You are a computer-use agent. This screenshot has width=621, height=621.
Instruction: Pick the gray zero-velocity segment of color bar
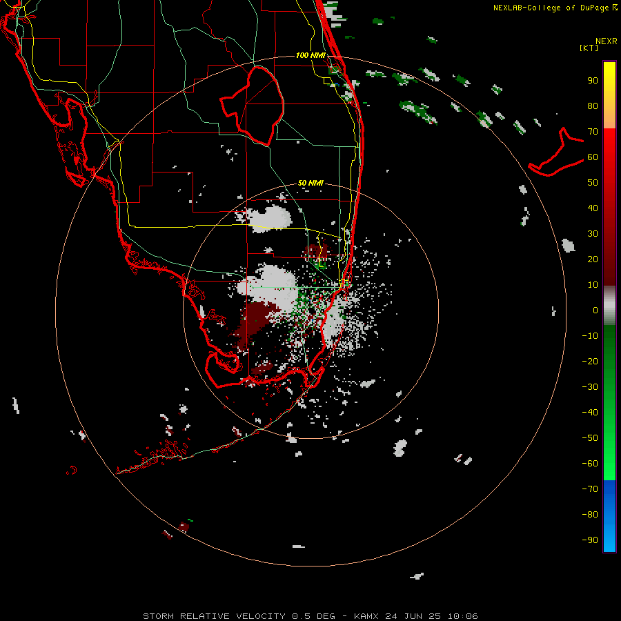tap(609, 306)
